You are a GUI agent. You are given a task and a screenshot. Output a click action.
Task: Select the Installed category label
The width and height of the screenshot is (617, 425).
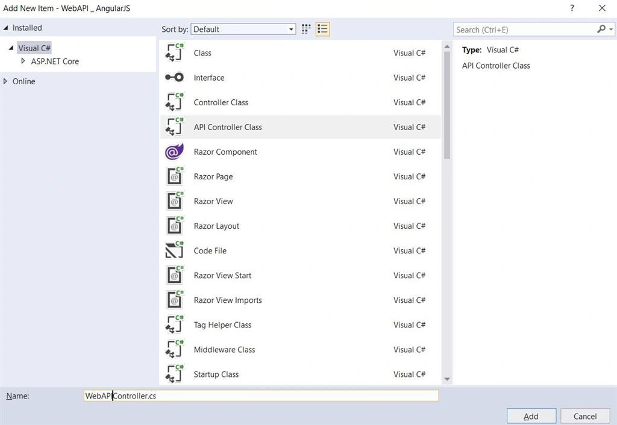27,28
